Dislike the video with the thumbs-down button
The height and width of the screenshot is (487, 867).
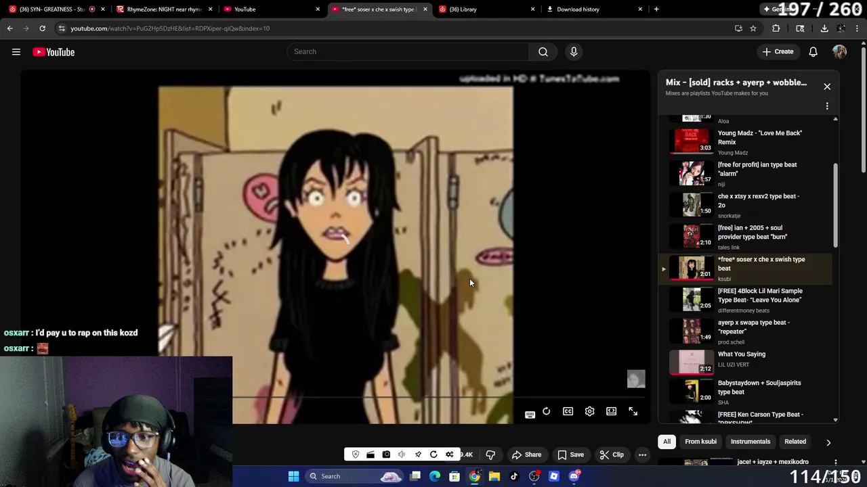coord(490,455)
